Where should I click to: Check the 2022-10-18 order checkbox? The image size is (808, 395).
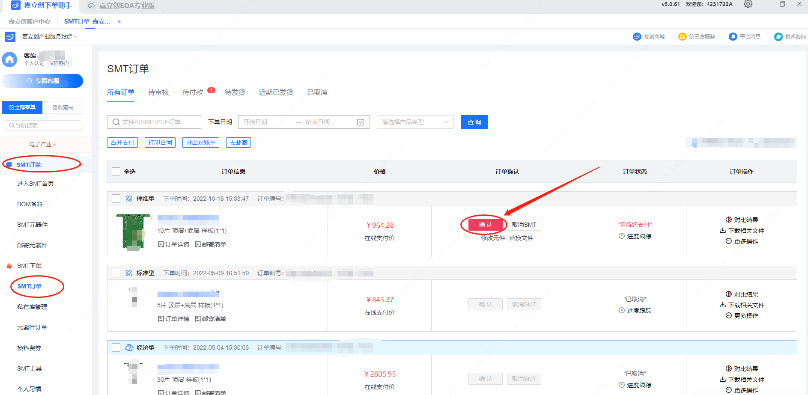point(116,199)
